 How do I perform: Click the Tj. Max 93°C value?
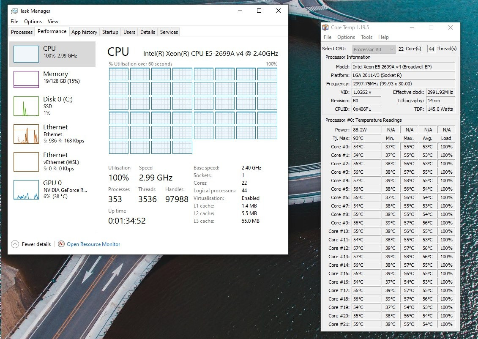[x=366, y=138]
